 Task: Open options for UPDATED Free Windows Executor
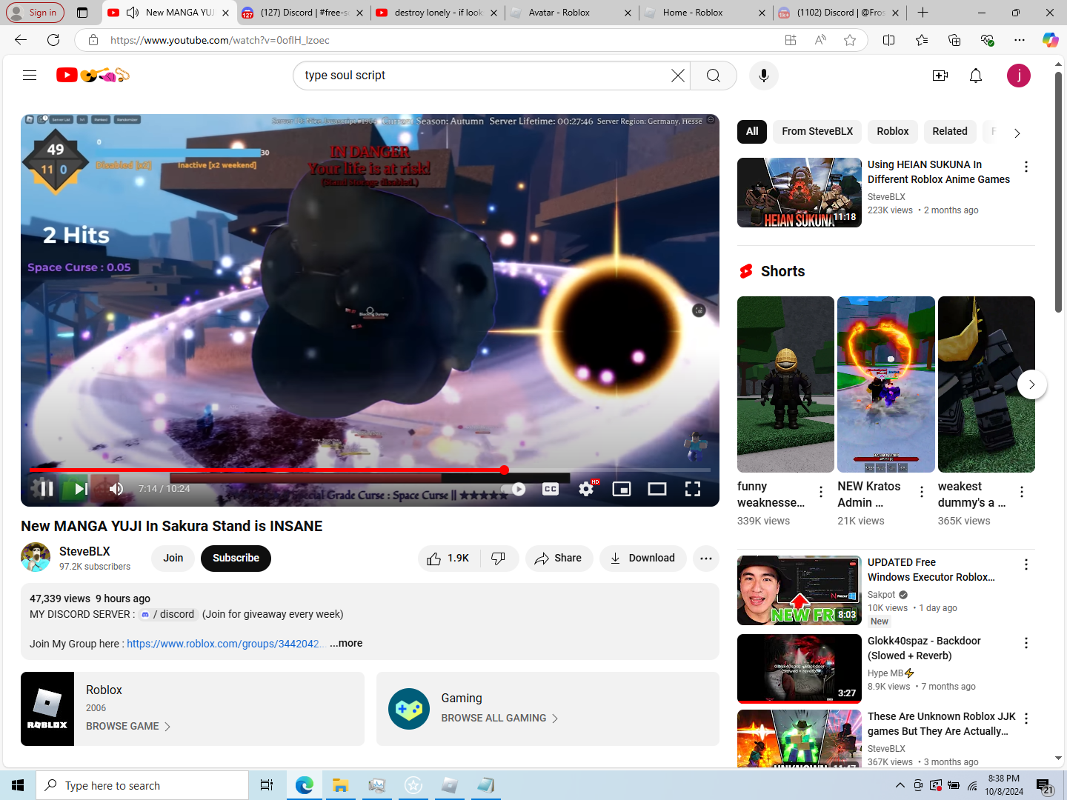coord(1026,564)
